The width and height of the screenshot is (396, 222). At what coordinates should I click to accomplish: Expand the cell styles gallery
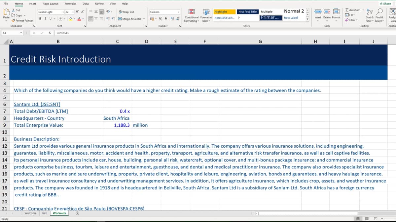click(307, 19)
